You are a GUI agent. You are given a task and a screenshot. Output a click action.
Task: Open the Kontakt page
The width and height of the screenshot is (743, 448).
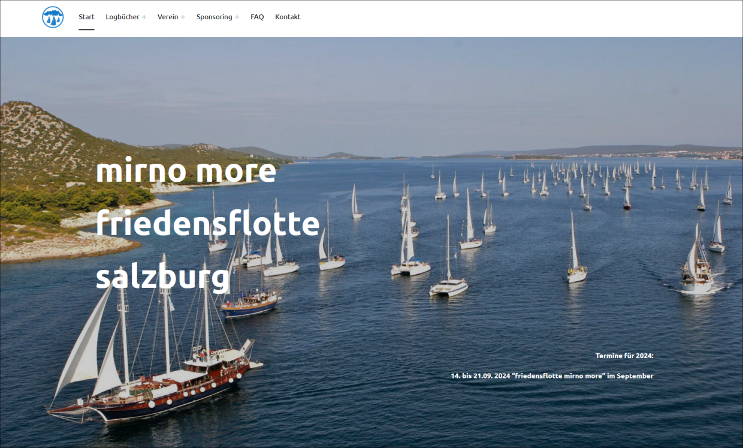(288, 17)
